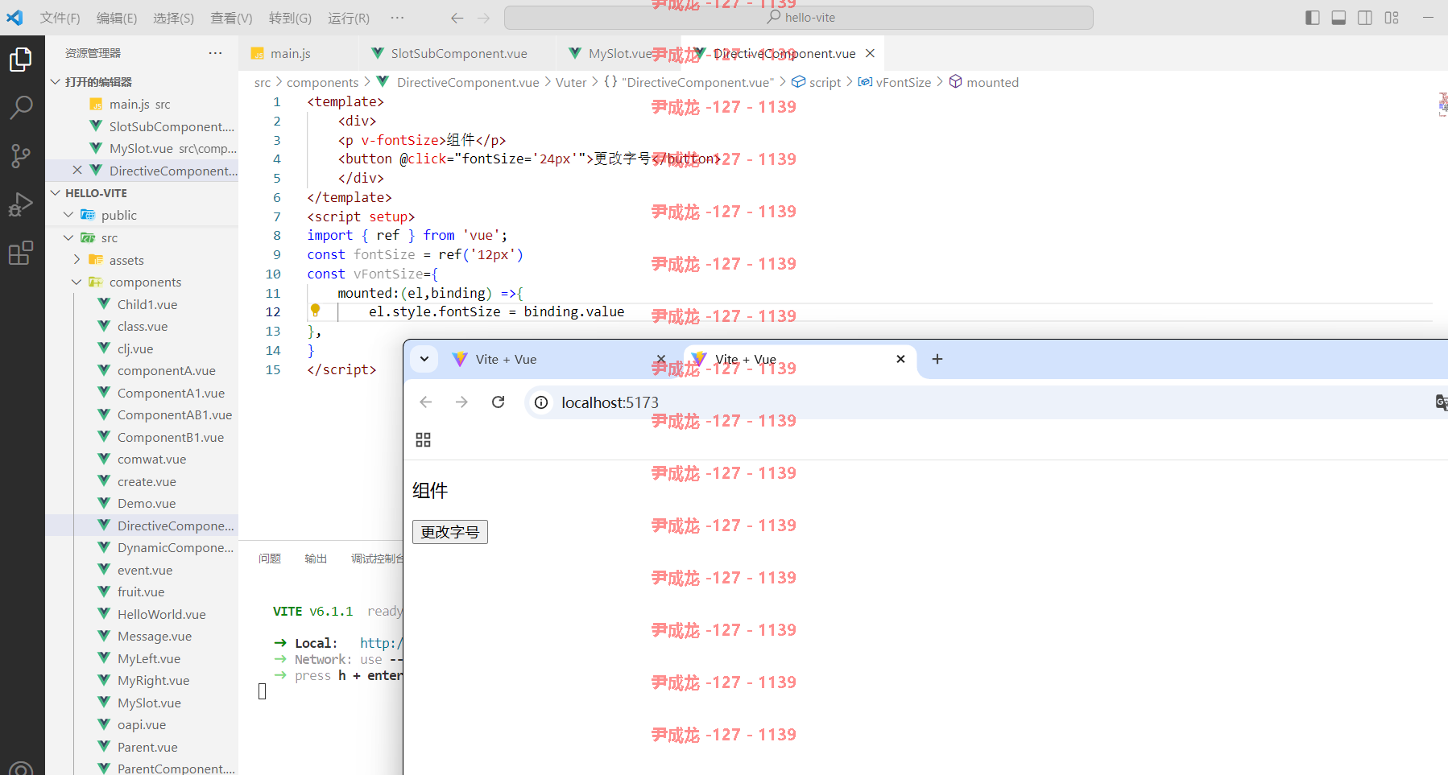Image resolution: width=1448 pixels, height=775 pixels.
Task: Open MyRight.vue in the file tree
Action: tap(153, 680)
